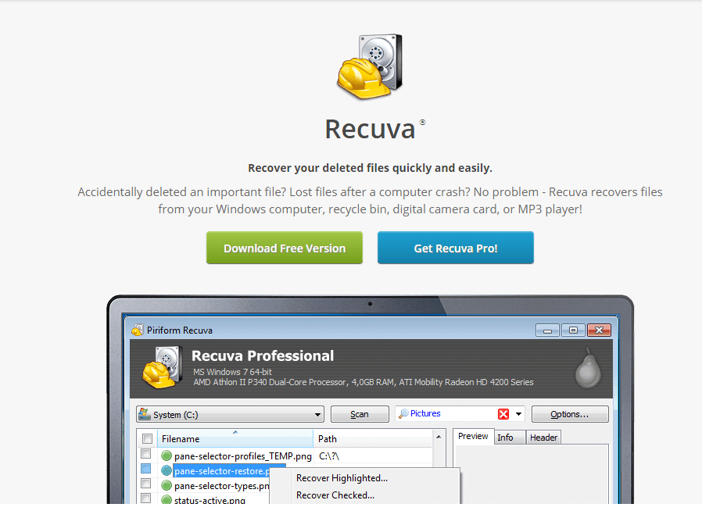This screenshot has width=702, height=518.
Task: Check the pane-selector-types file checkbox
Action: [x=146, y=484]
